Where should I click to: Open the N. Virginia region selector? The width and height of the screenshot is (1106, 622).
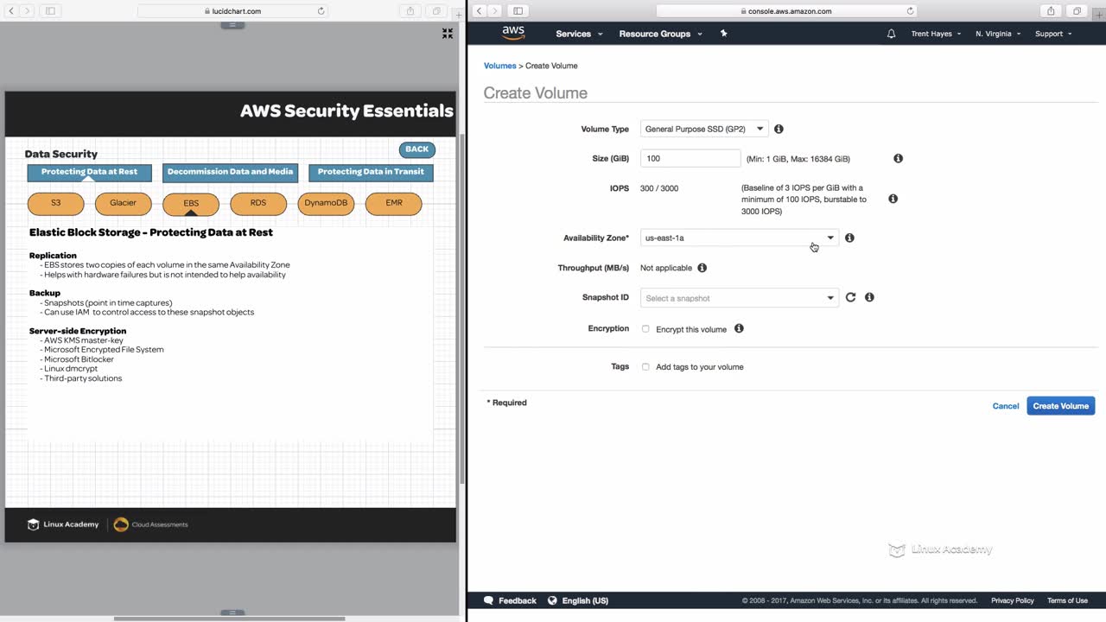[x=998, y=34]
